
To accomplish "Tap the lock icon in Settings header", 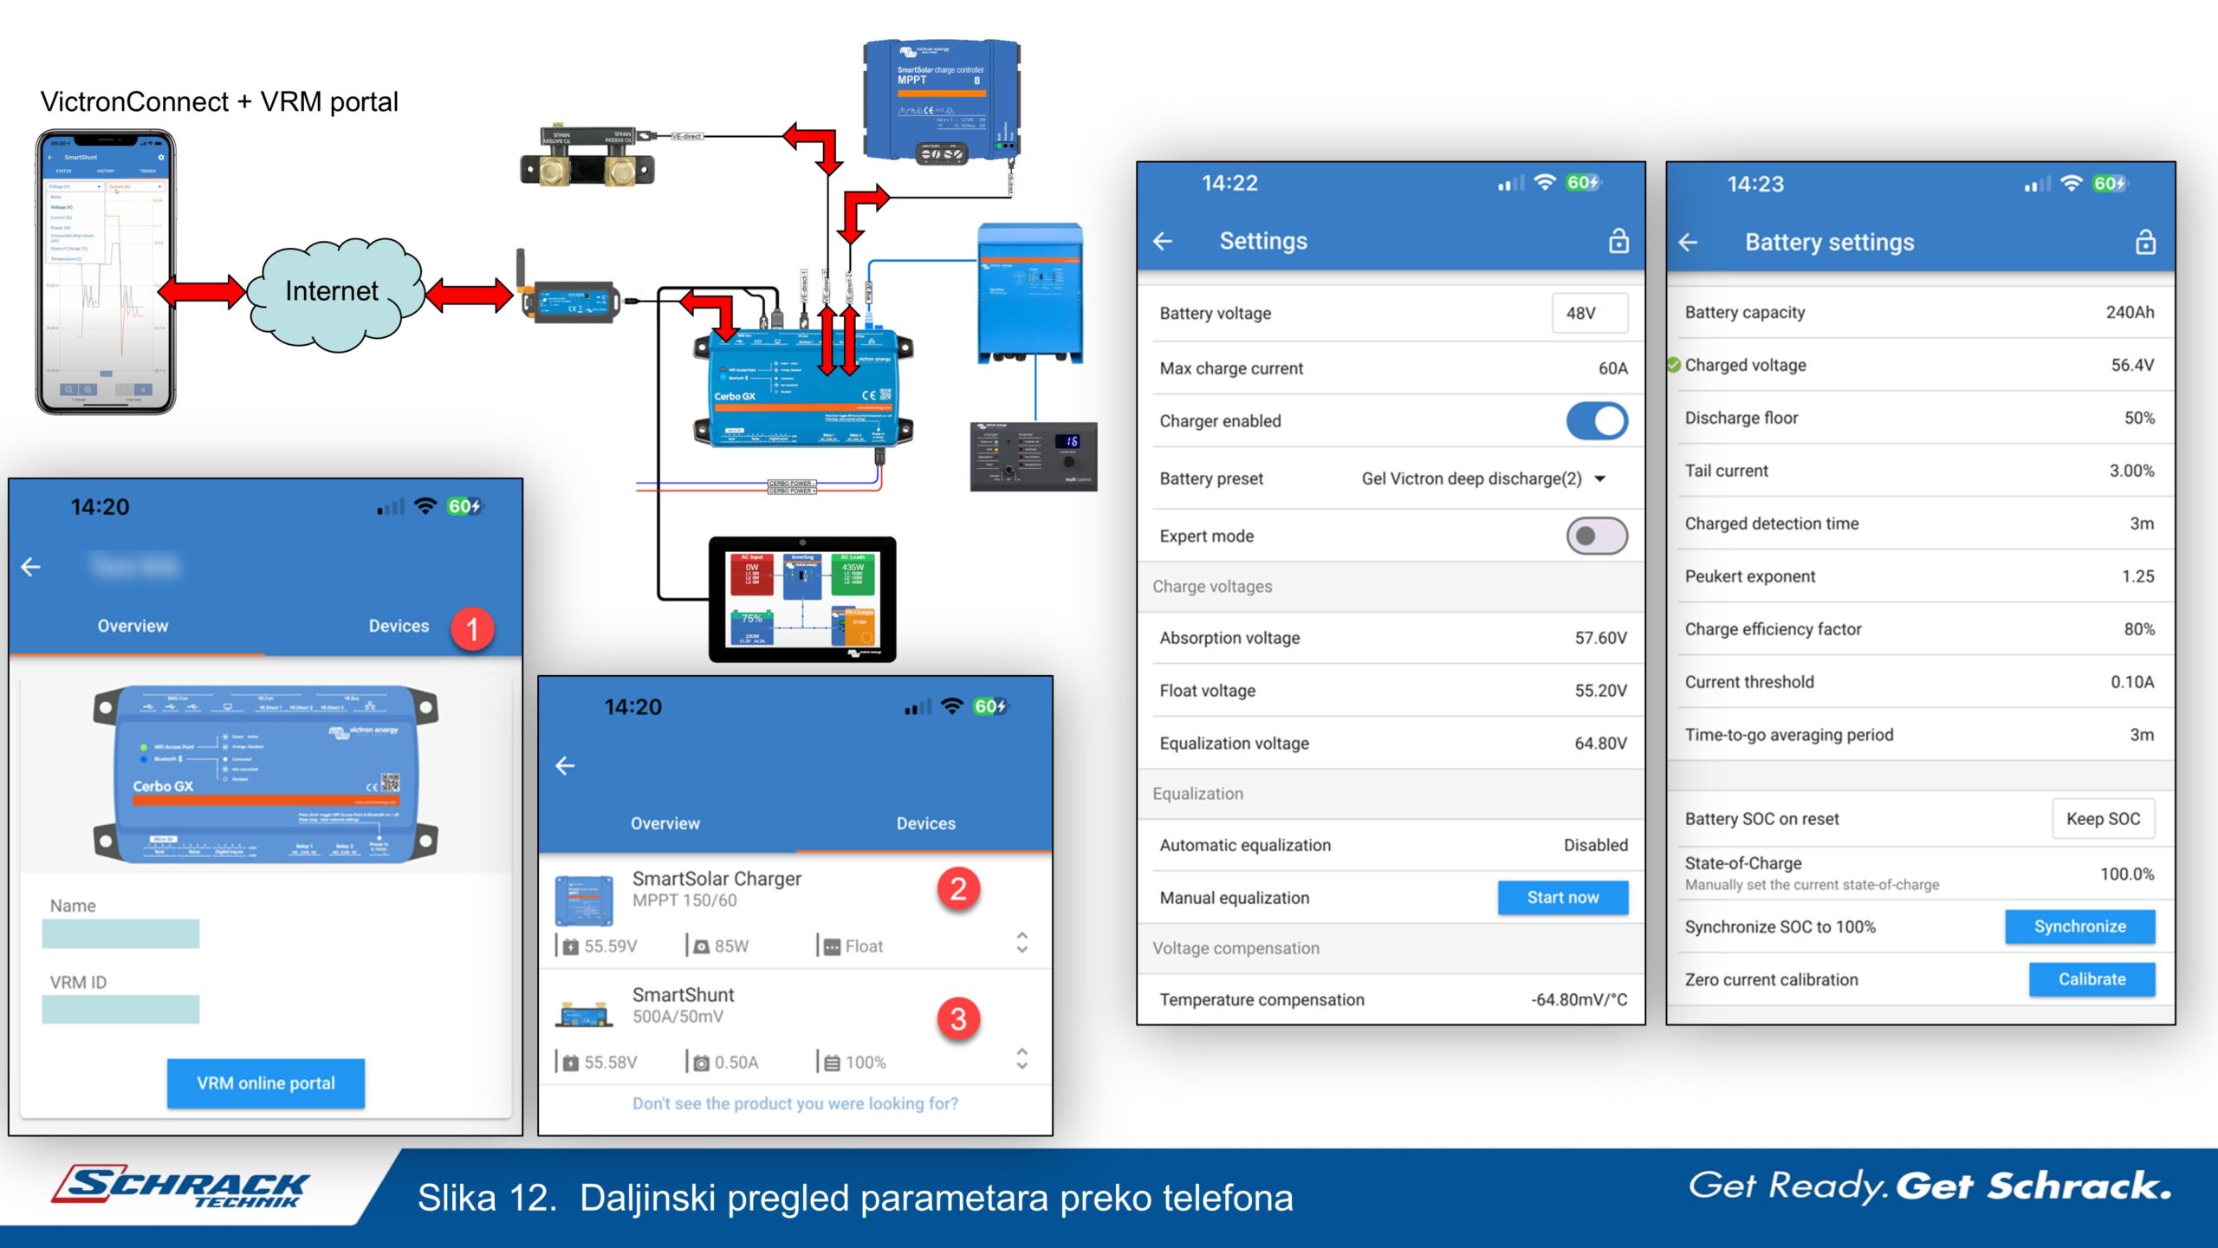I will [x=1618, y=240].
